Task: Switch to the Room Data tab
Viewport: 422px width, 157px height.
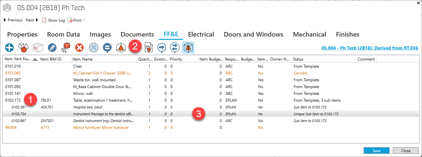Action: [64, 34]
